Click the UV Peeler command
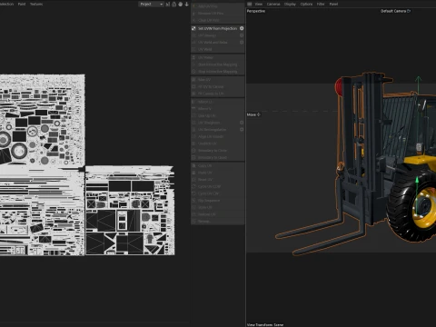The width and height of the screenshot is (436, 327). (x=218, y=57)
